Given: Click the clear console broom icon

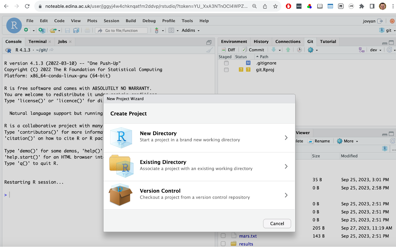Looking at the screenshot, I should pos(210,50).
